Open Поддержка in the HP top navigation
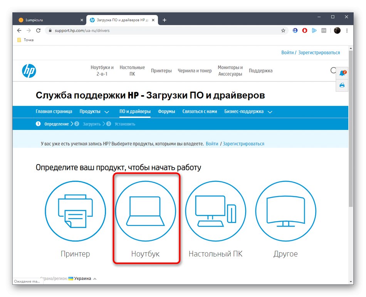 (260, 70)
